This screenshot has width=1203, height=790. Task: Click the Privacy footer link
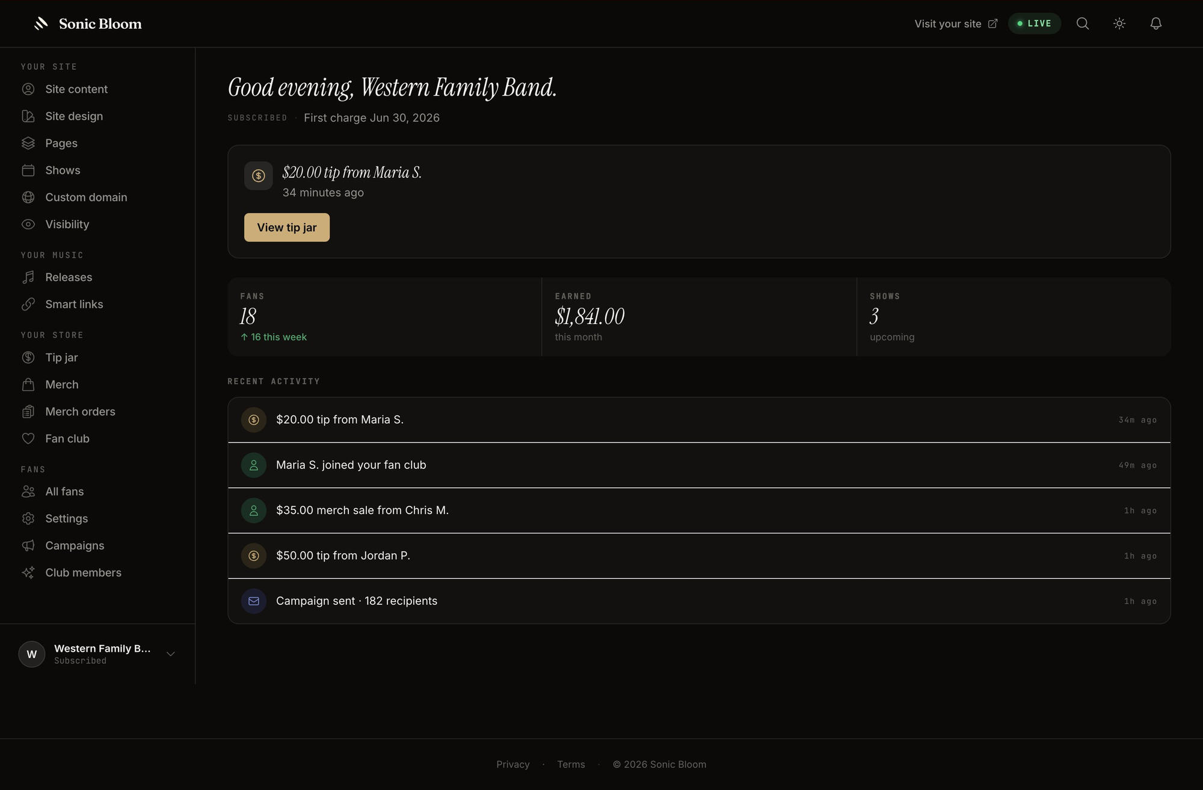coord(513,764)
